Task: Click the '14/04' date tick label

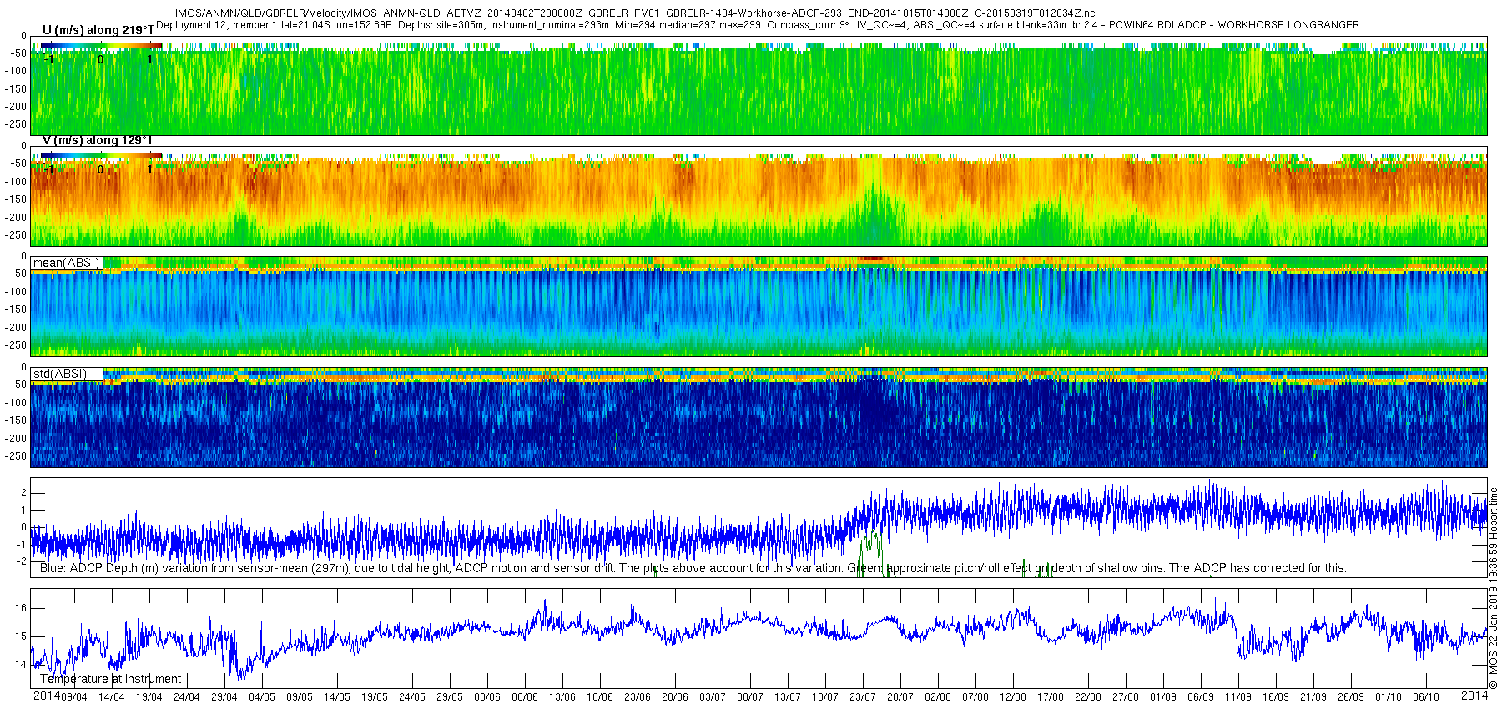Action: 112,697
